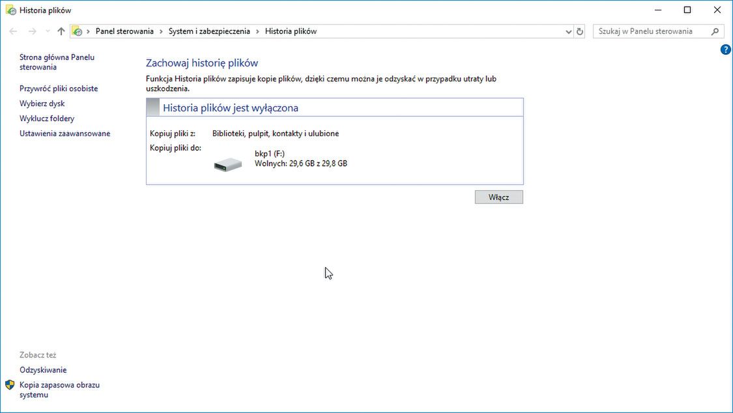This screenshot has width=733, height=413.
Task: Click the gray status square beside heading
Action: click(x=153, y=107)
